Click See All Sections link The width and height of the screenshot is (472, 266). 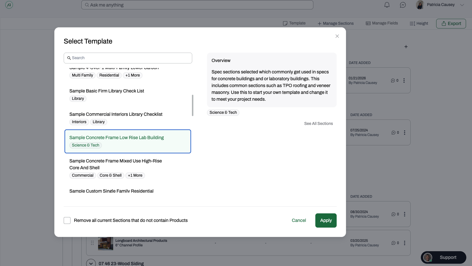(318, 123)
